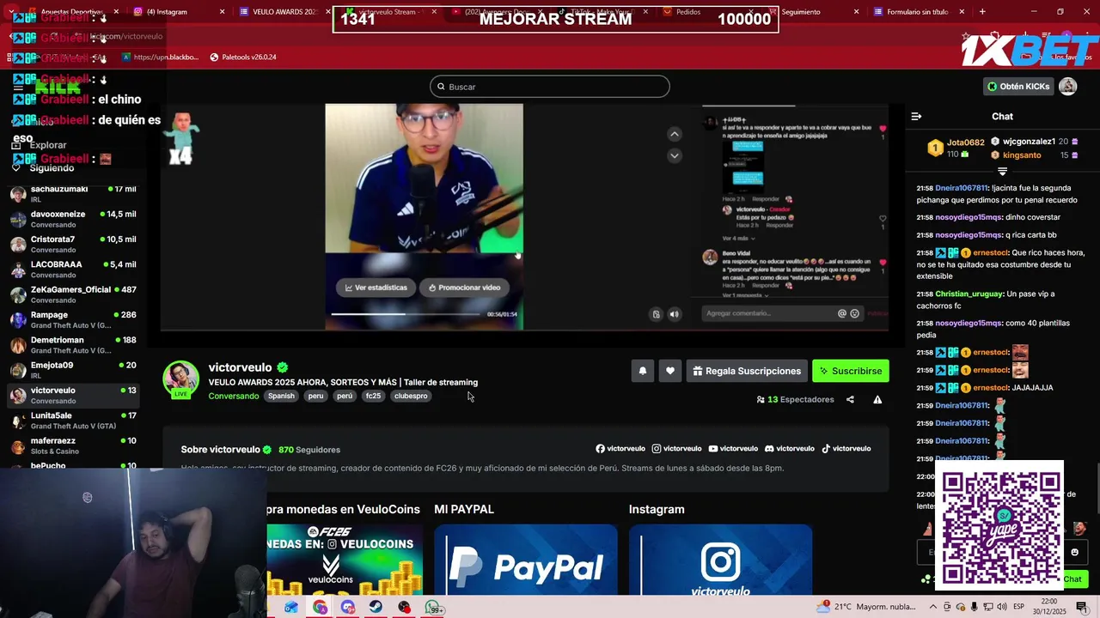
Task: Open the ESP language selector
Action: click(1017, 607)
